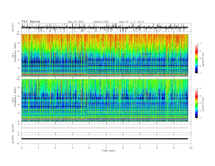Click time axis tick label "0"
215x166 pixels.
pyautogui.click(x=21, y=148)
